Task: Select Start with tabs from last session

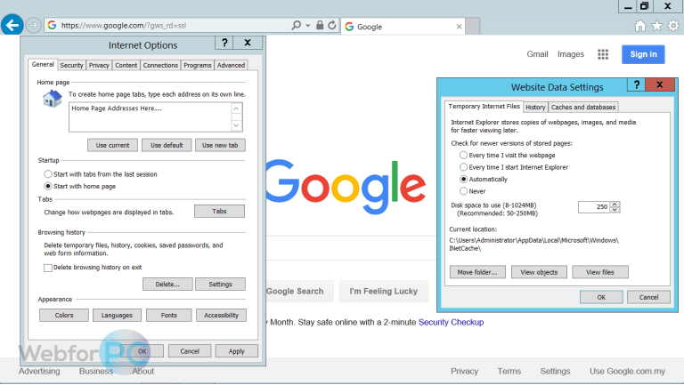Action: tap(48, 174)
